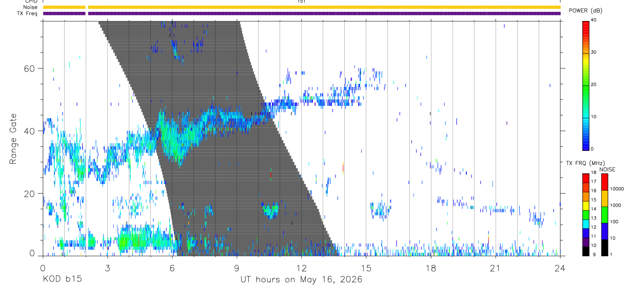Click the 17 label in the TX FRQ legend
Screen dimensions: 630x290
tap(594, 182)
